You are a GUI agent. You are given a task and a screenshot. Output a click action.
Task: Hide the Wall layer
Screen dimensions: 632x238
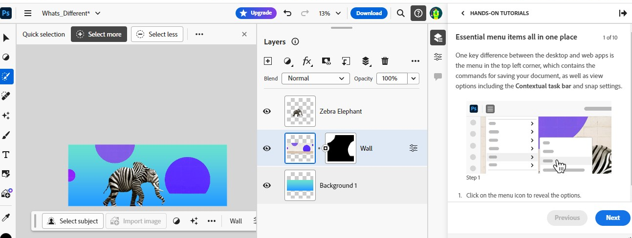tap(267, 148)
